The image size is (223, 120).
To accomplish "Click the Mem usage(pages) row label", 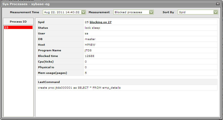I will click(x=52, y=73).
